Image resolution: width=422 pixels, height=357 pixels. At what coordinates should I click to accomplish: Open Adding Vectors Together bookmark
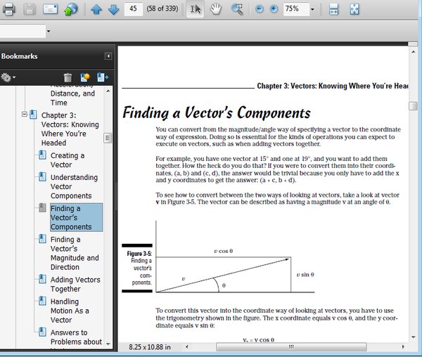75,284
